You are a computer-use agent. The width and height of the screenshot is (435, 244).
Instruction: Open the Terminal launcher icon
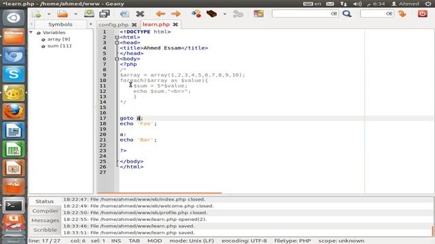14,205
